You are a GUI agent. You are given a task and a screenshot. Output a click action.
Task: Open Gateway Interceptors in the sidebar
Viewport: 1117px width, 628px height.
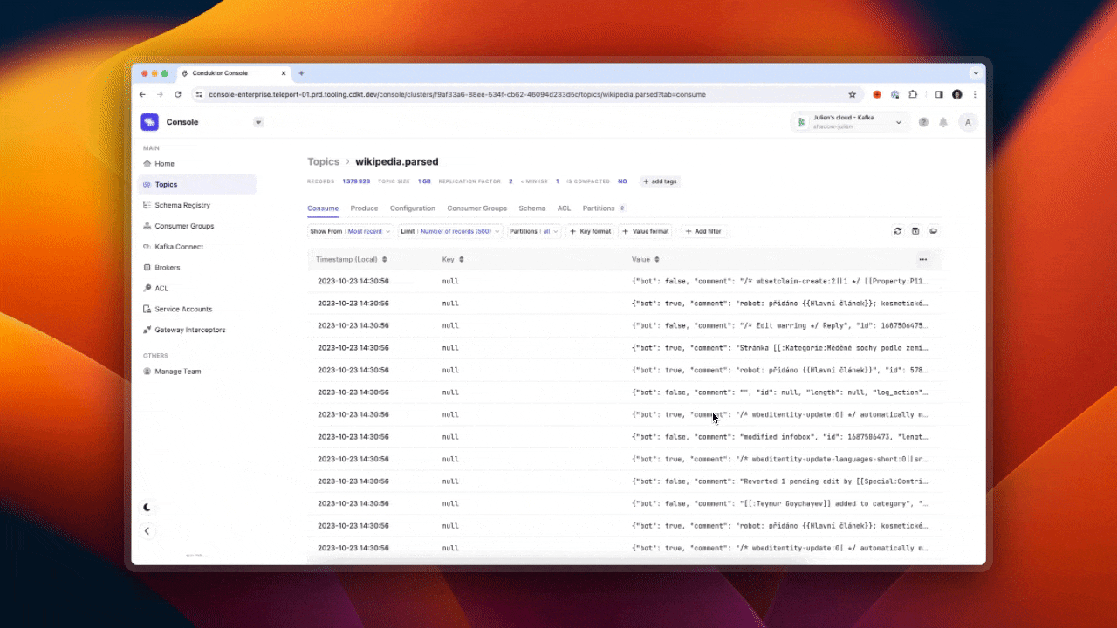click(197, 330)
